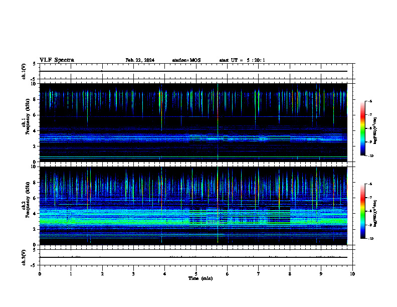Click time axis tick label '7'
Screen dimensions: 397x307
(259, 274)
